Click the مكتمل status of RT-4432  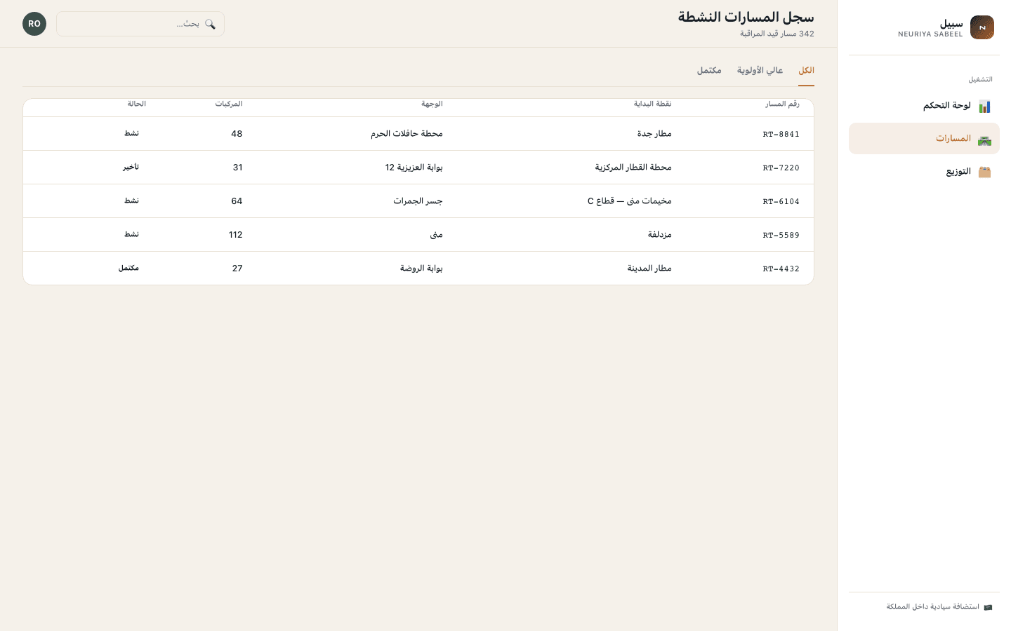(128, 268)
